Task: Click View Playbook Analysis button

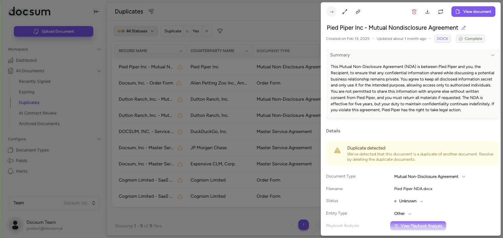Action: tap(418, 226)
